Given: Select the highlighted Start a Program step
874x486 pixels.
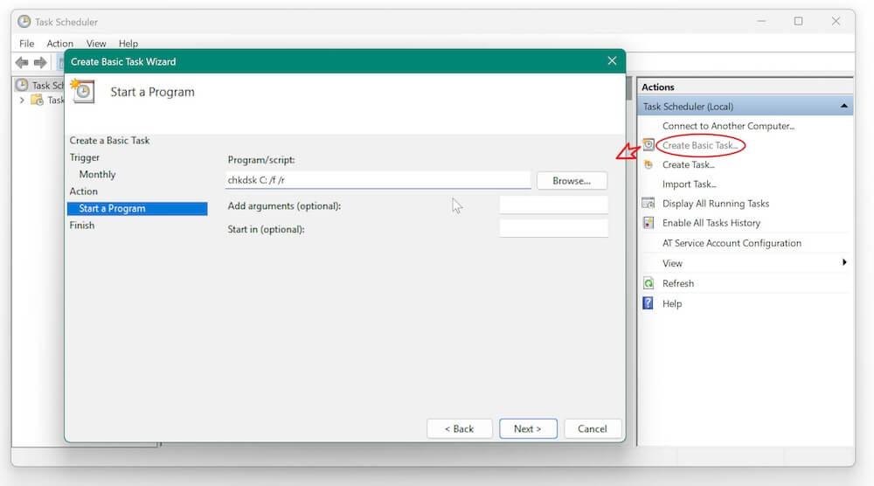Looking at the screenshot, I should point(137,208).
